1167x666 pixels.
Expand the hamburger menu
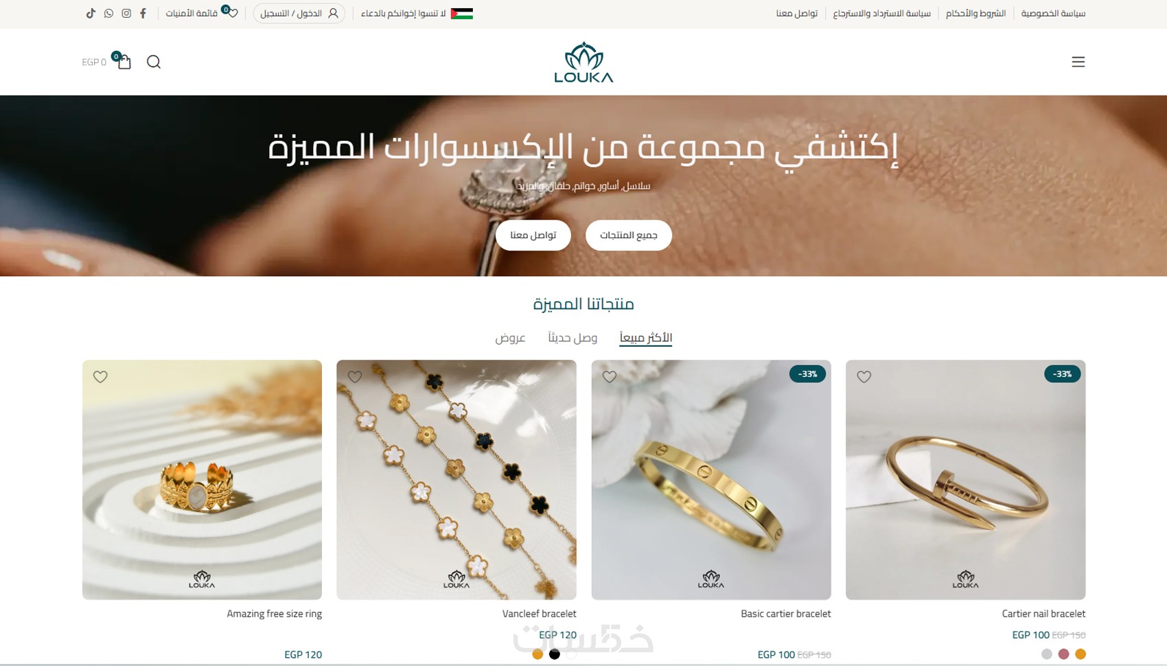(1078, 62)
